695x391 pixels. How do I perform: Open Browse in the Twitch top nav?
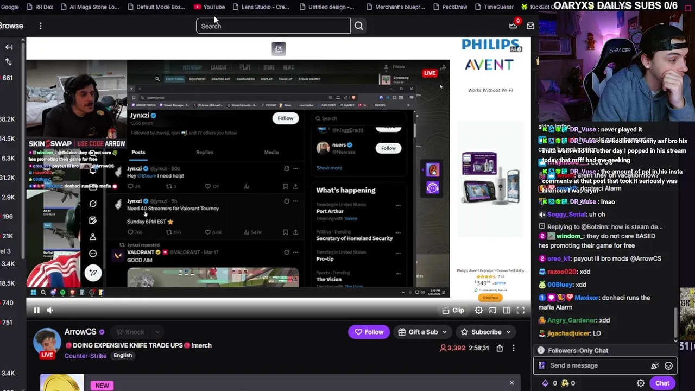click(11, 26)
